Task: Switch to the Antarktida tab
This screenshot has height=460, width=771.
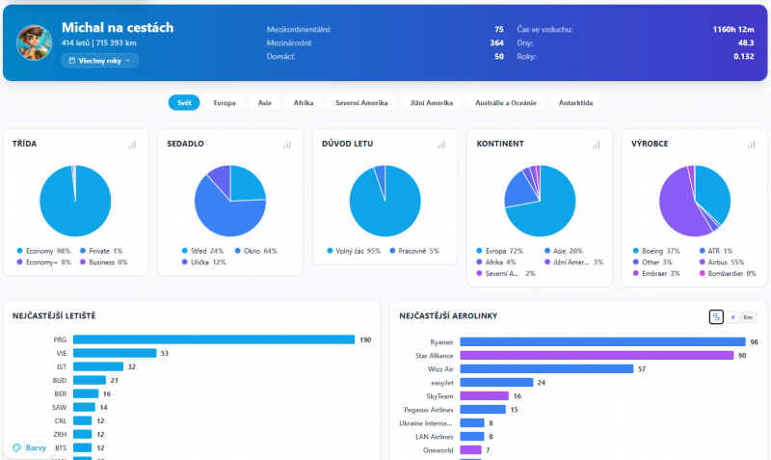Action: point(575,102)
